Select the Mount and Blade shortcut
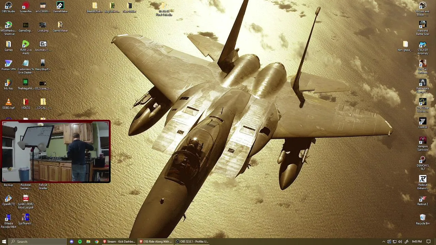Viewport: 436px width, 245px height. point(423,9)
